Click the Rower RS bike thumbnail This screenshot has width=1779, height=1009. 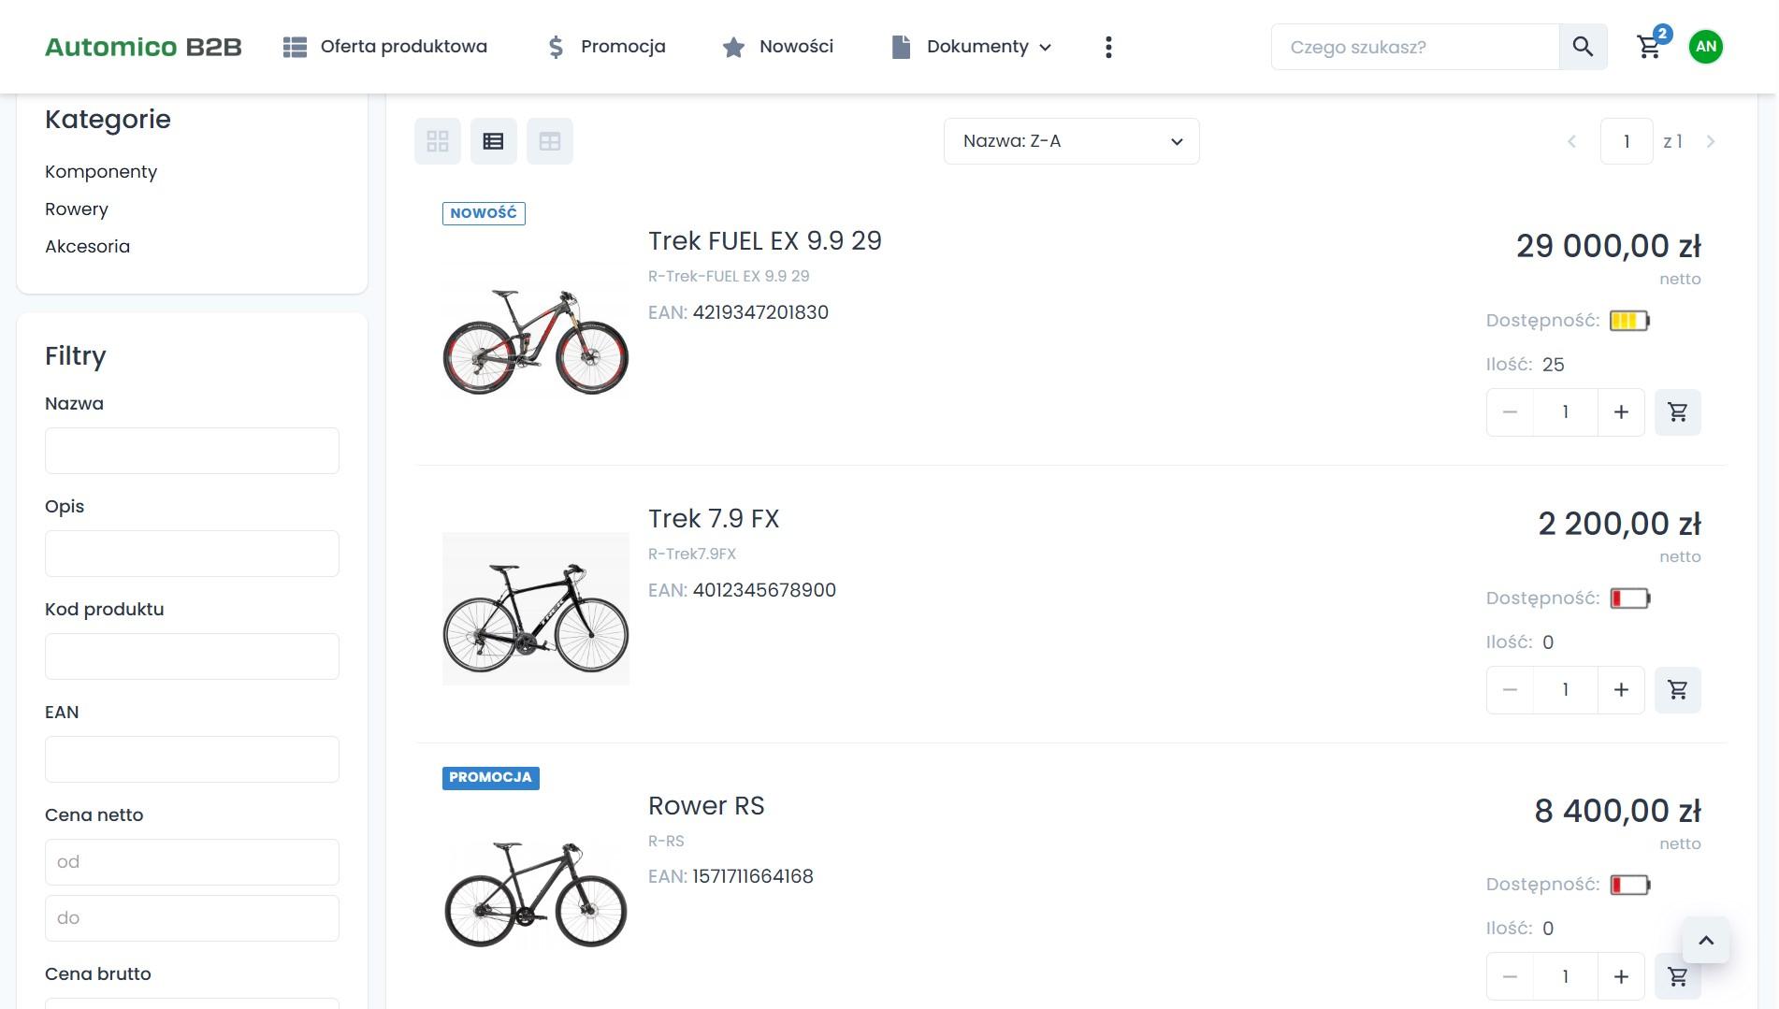click(x=535, y=894)
